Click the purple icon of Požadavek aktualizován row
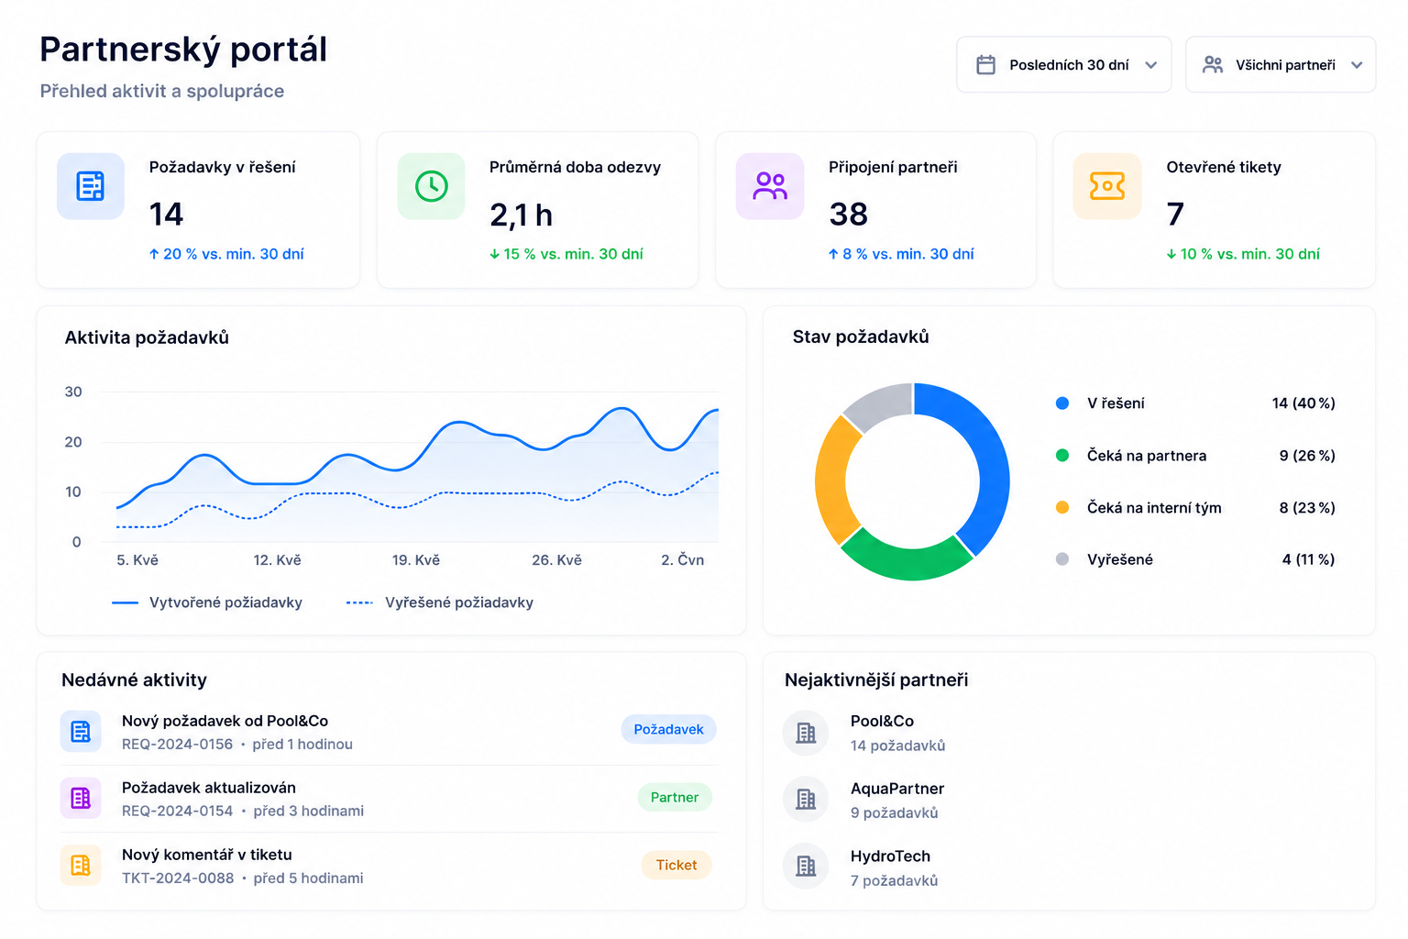1408x939 pixels. point(81,798)
